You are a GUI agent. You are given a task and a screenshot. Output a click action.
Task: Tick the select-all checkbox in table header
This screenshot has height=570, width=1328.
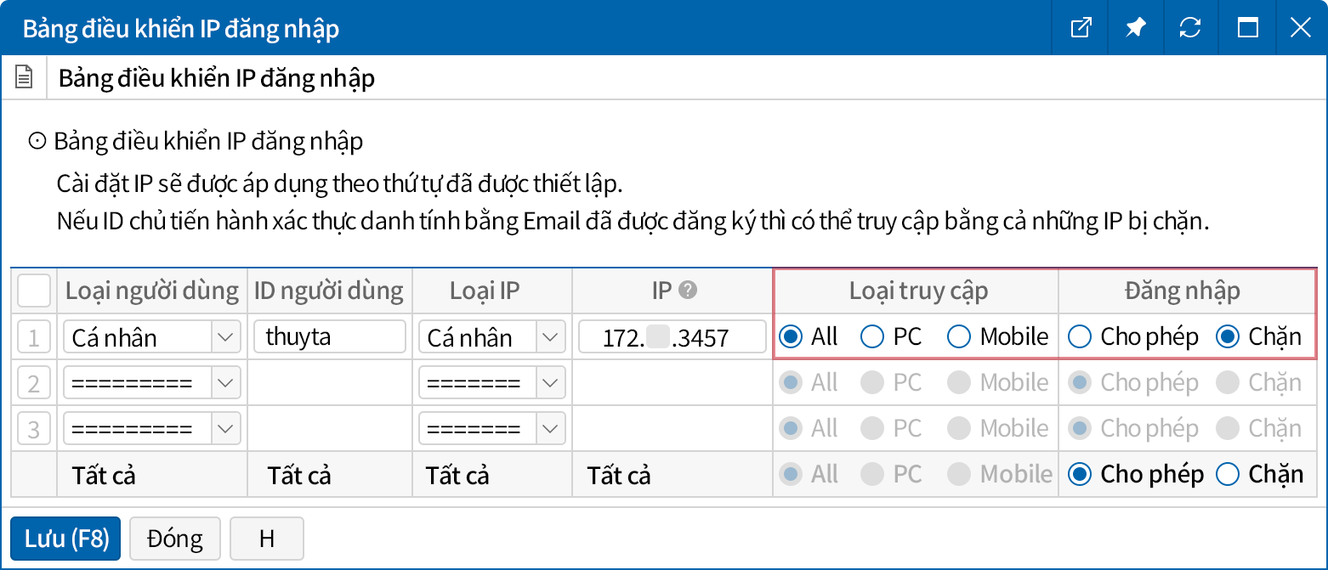34,291
